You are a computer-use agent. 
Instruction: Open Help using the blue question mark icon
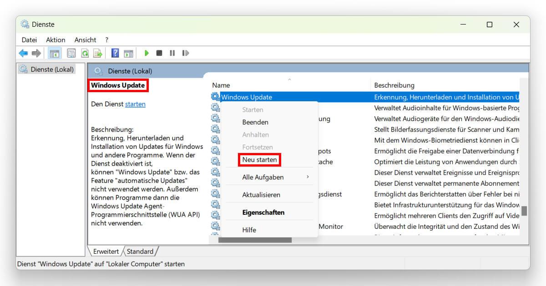point(115,53)
